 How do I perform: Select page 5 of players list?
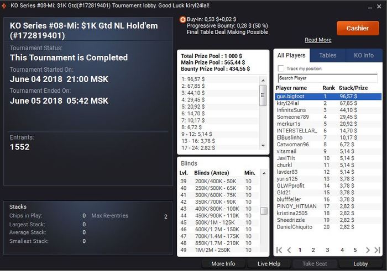355,250
